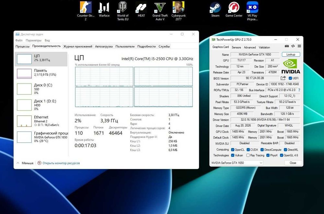
Task: Click Driver Version field in GPU-Z
Action: pos(265,119)
